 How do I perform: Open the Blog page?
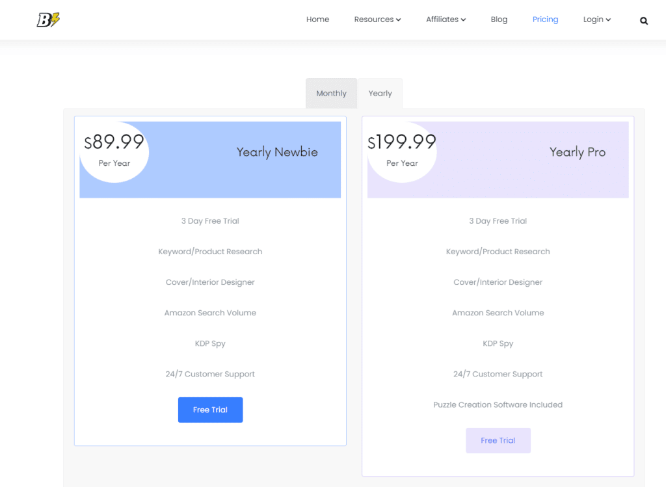499,20
